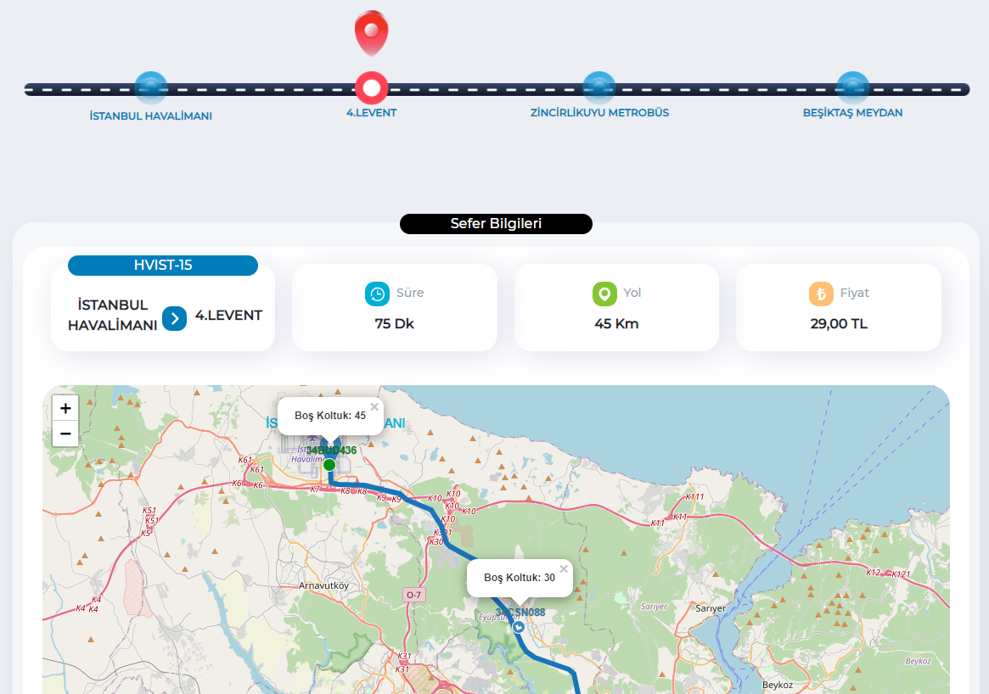Screen dimensions: 989x694
Task: Click the İSTANBUL HAVALİMANI stop marker
Action: point(151,87)
